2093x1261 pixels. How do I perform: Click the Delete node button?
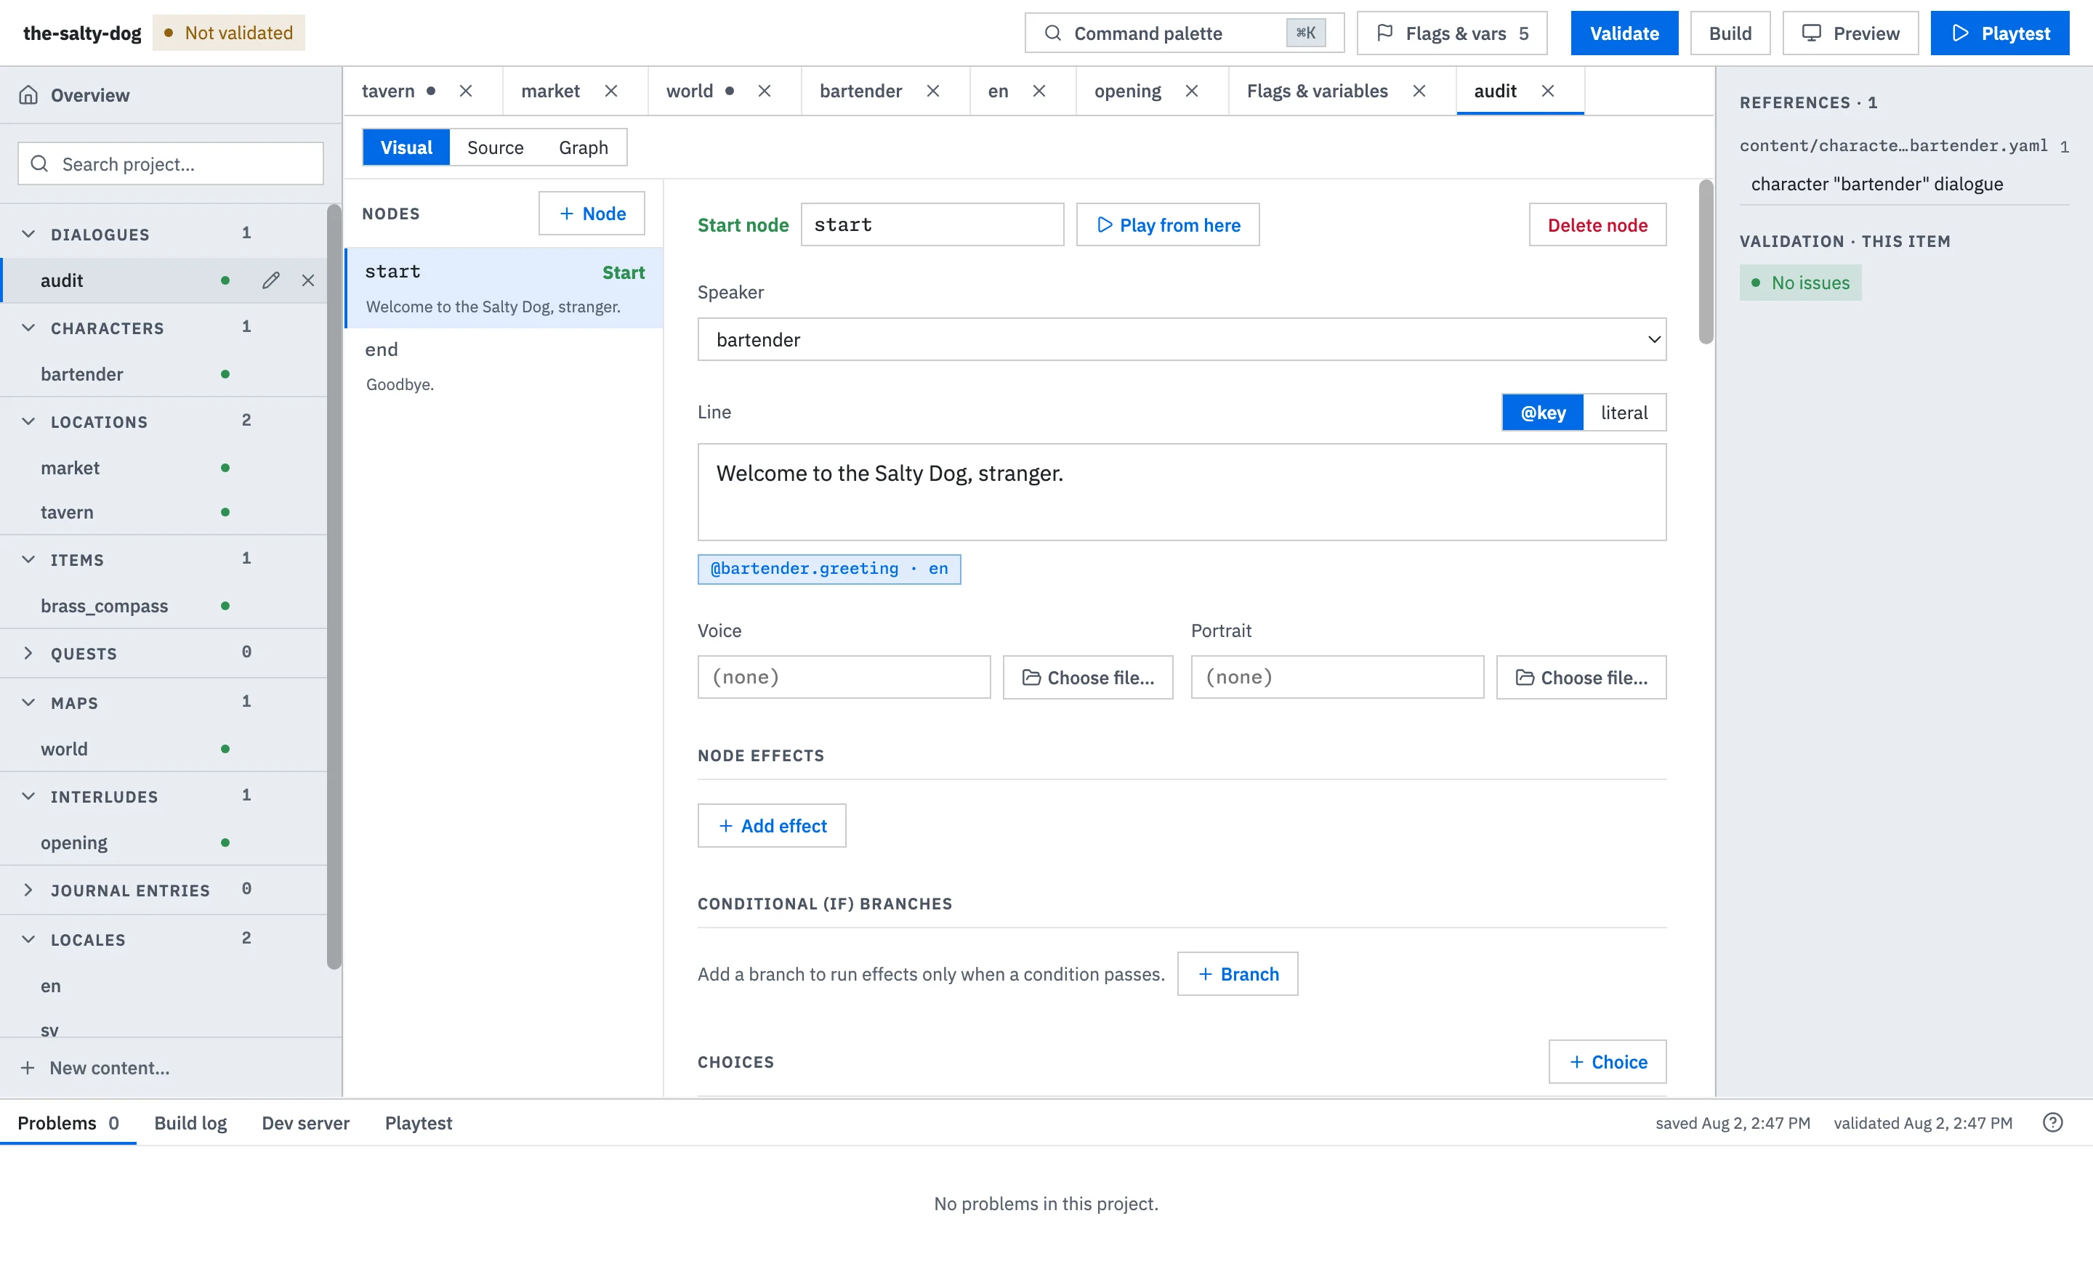(1597, 225)
